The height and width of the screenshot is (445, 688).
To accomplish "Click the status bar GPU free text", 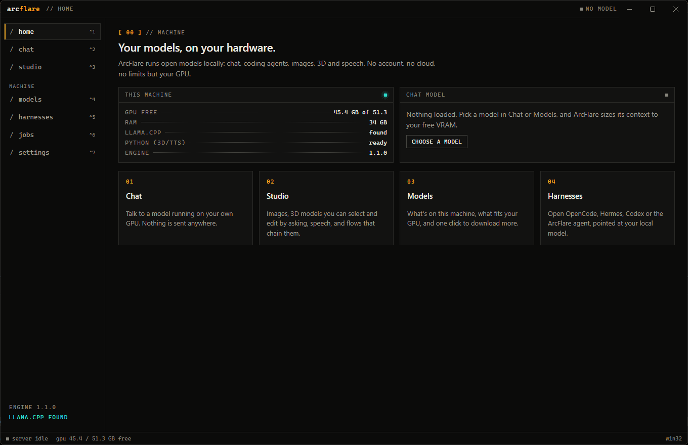I will point(94,438).
